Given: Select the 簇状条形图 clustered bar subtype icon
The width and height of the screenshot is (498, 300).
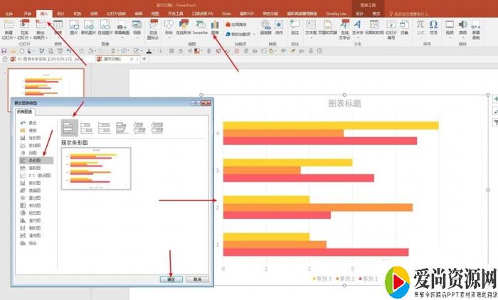Looking at the screenshot, I should [69, 127].
